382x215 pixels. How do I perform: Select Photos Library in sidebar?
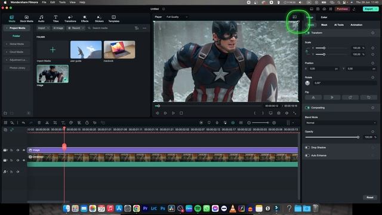17,67
